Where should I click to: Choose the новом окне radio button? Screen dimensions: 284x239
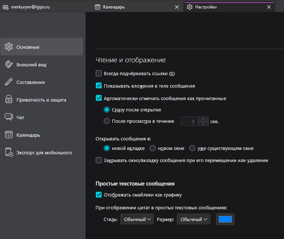pos(153,148)
